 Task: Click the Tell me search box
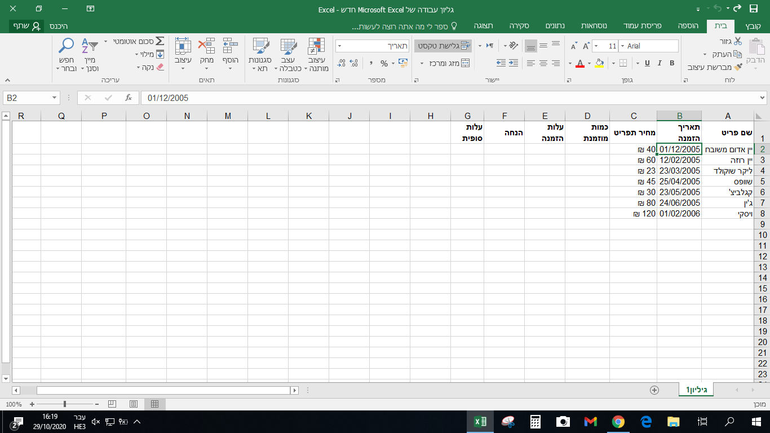point(404,26)
